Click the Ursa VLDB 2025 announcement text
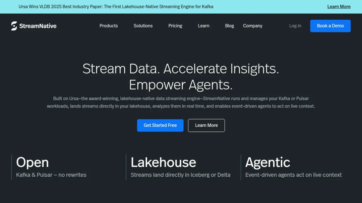 tap(116, 7)
